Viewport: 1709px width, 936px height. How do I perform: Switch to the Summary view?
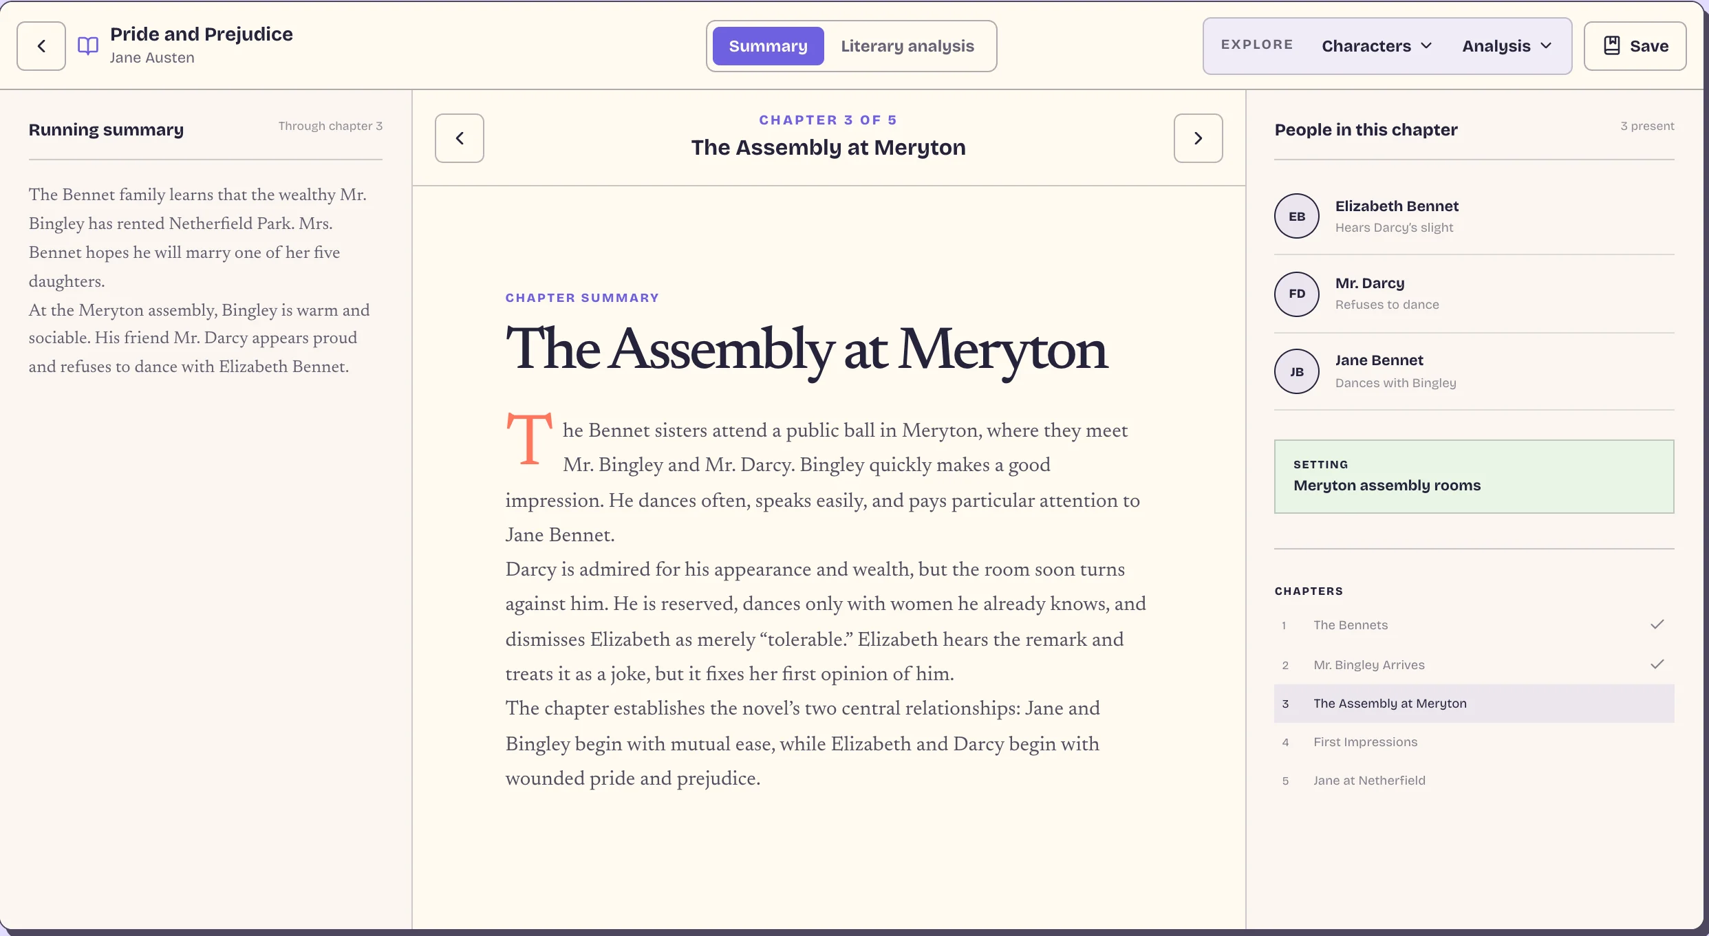[768, 46]
